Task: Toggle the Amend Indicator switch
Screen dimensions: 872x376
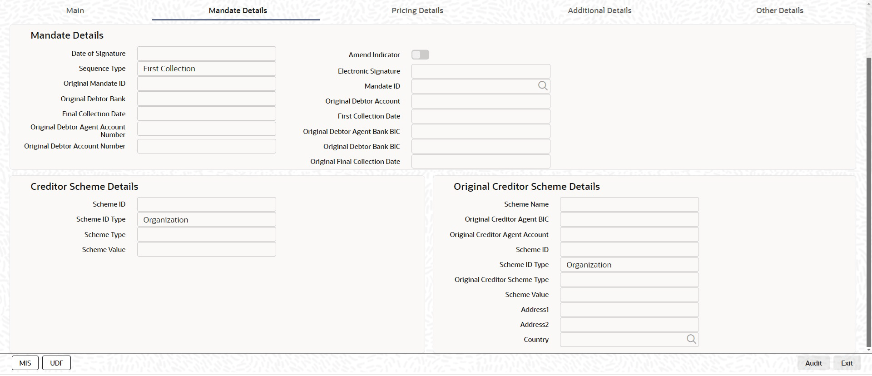Action: click(x=420, y=54)
